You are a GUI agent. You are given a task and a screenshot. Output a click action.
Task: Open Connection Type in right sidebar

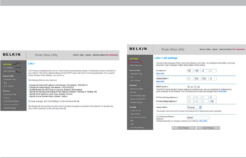point(136,74)
